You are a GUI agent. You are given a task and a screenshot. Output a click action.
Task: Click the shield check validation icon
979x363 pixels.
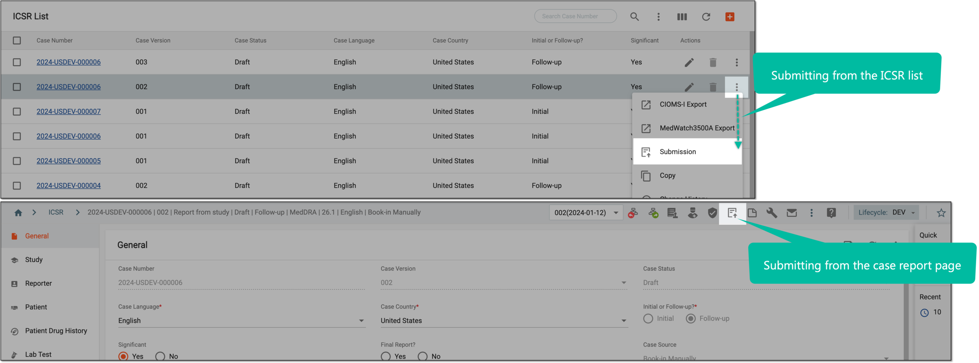coord(712,213)
